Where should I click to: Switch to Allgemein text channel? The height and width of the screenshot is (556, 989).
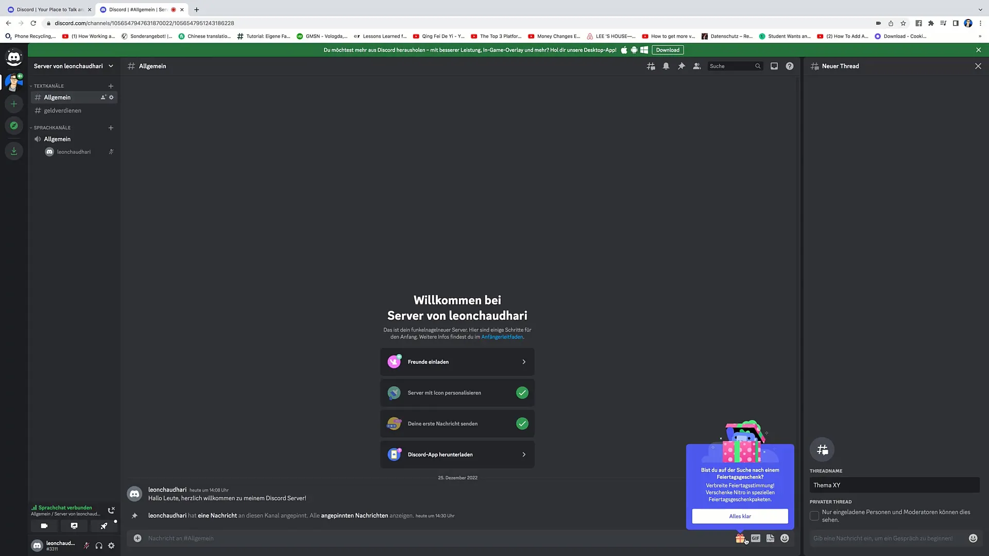(57, 97)
